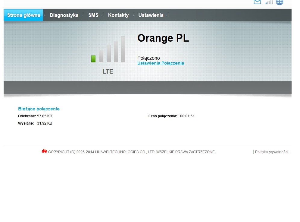This screenshot has height=222, width=300.
Task: Open the envelope messages icon
Action: coord(257,2)
